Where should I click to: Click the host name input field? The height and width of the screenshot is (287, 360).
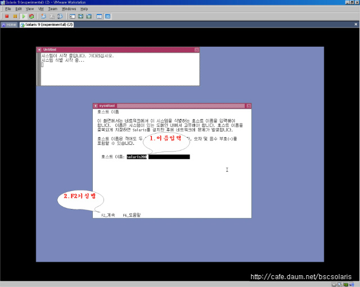pos(158,157)
